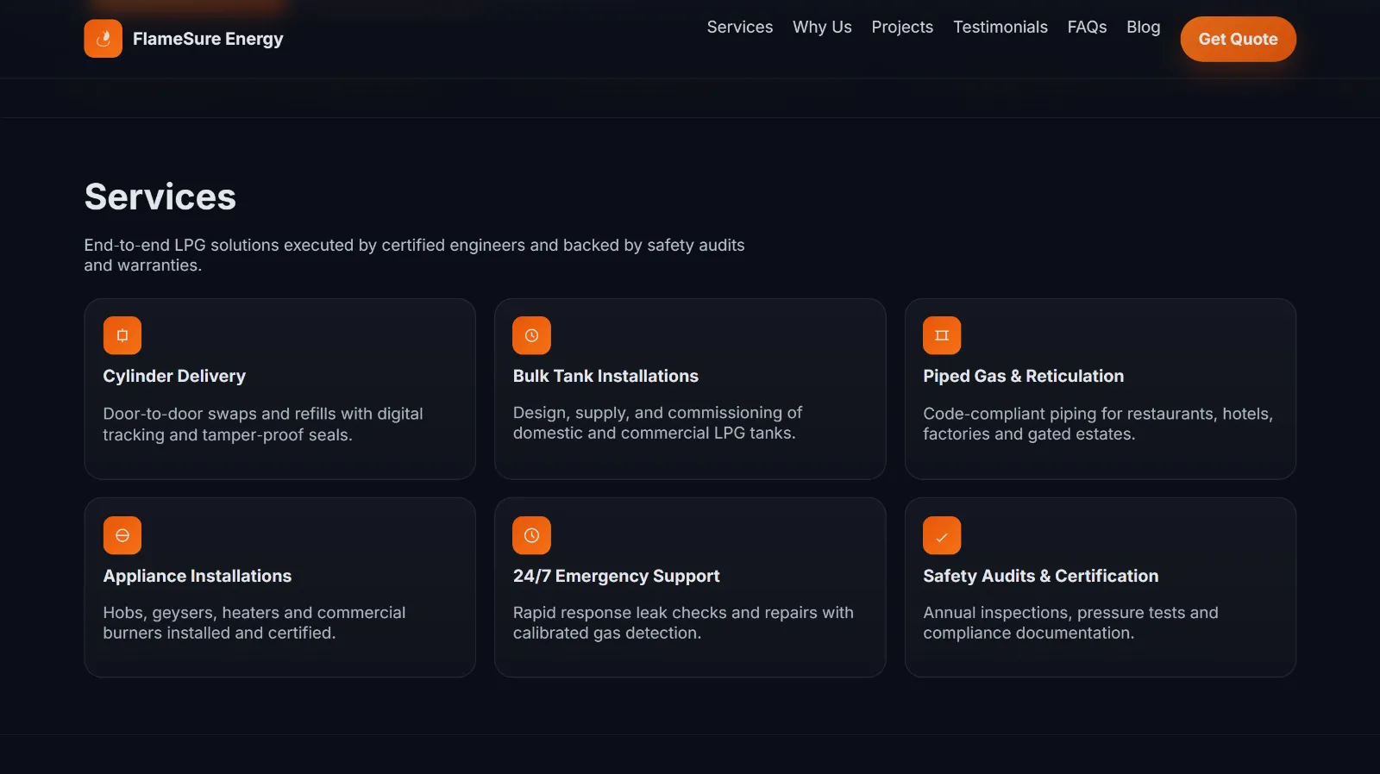Navigate to Projects in the header
The height and width of the screenshot is (774, 1380).
902,28
